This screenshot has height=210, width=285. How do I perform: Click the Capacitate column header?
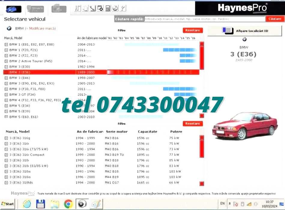[x=147, y=132]
